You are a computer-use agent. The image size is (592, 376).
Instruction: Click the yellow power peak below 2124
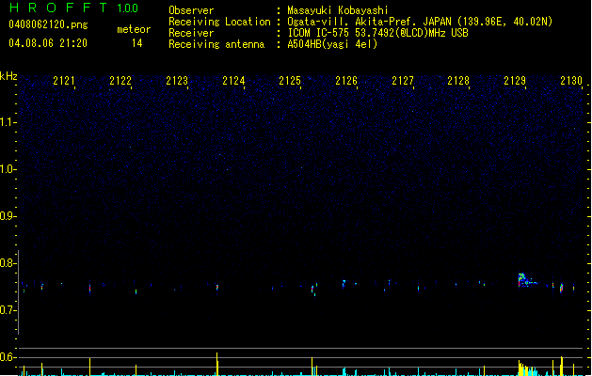pyautogui.click(x=217, y=363)
